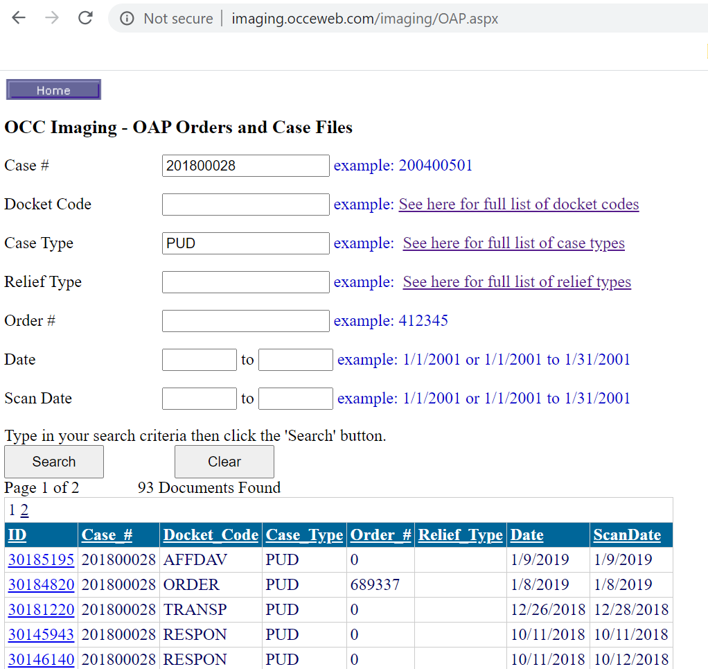Click the browser address bar URL

(x=364, y=19)
